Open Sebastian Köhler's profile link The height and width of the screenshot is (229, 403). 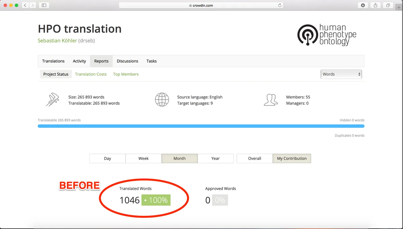57,41
